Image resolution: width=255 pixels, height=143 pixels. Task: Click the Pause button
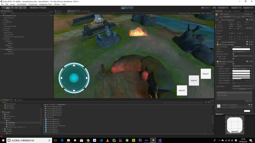click(x=127, y=8)
